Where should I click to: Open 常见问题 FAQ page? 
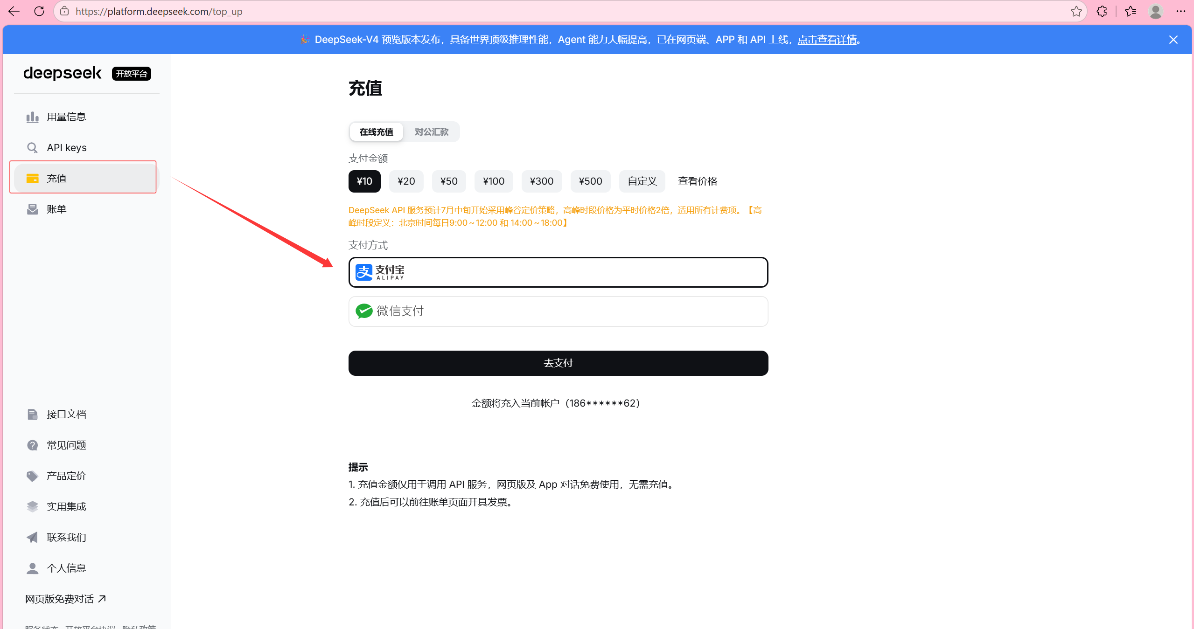pos(86,445)
